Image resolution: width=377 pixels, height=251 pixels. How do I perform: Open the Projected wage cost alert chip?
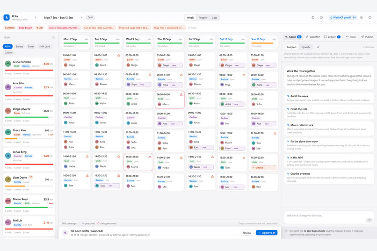coord(134,28)
